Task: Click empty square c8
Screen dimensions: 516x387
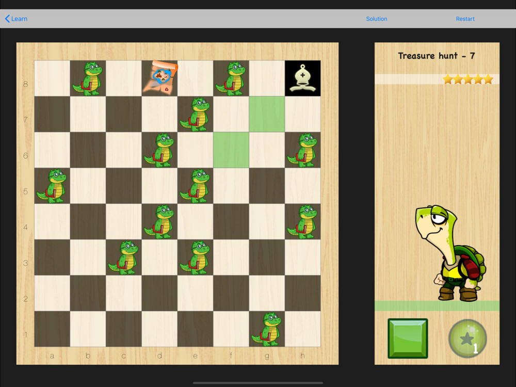Action: pos(124,78)
